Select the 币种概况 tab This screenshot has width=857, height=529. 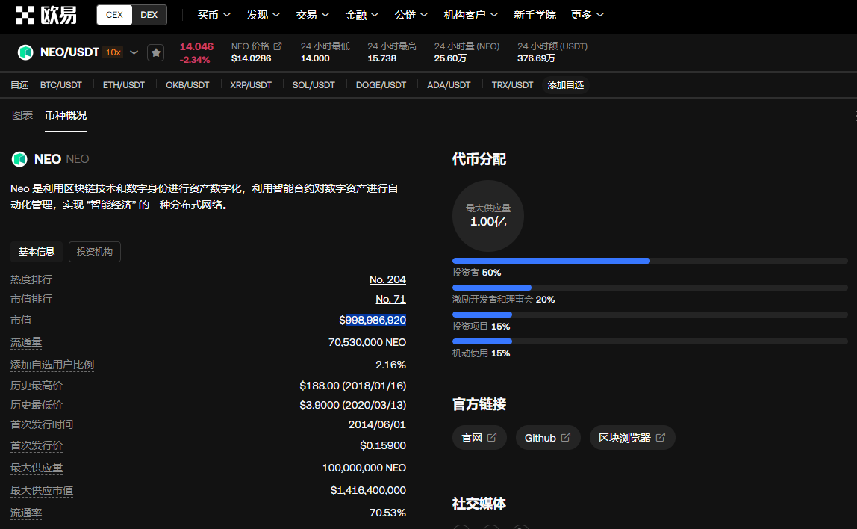tap(66, 115)
